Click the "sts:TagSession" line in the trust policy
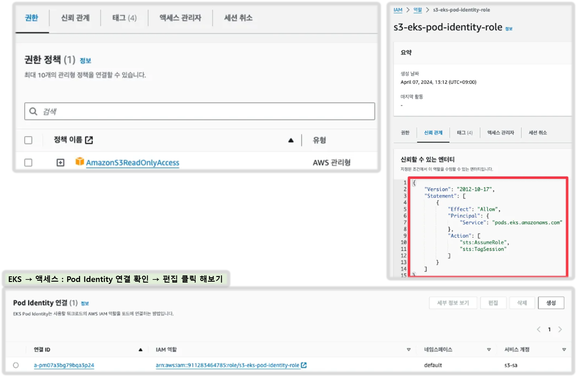Screen dimensions: 577x377 click(483, 249)
